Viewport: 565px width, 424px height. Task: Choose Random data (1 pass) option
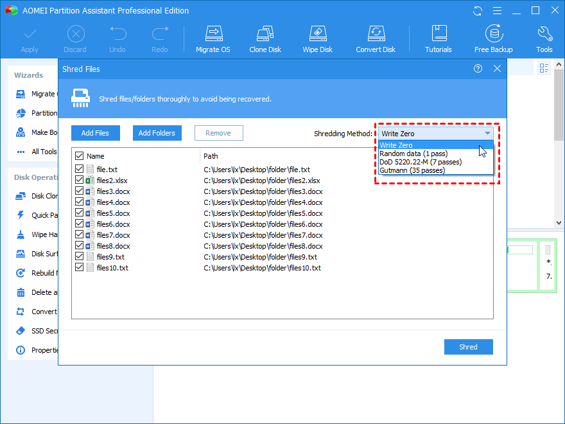(436, 154)
